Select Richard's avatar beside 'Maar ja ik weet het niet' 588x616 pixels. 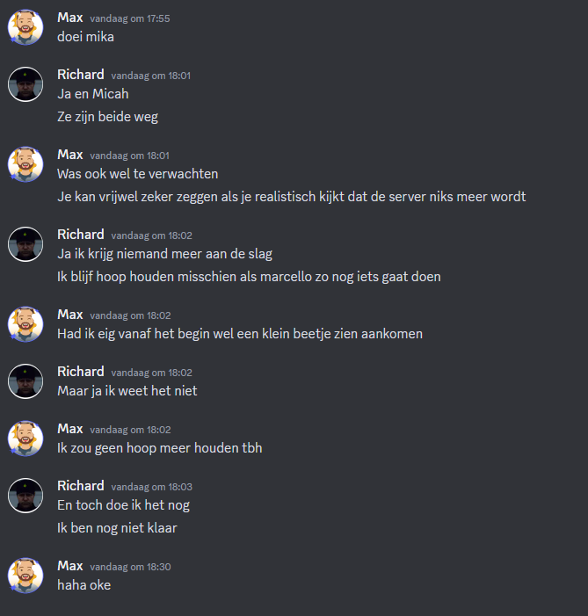point(25,381)
